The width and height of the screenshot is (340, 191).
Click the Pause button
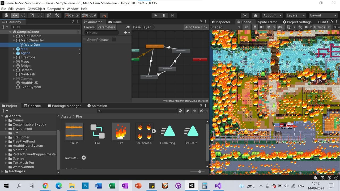point(164,15)
